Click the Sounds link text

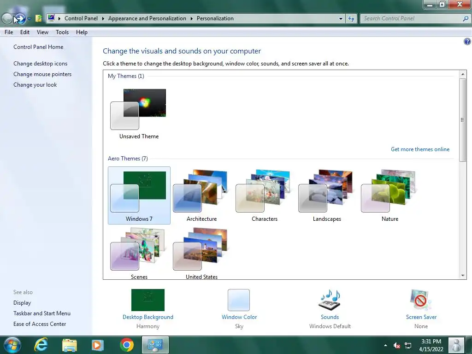pos(330,317)
